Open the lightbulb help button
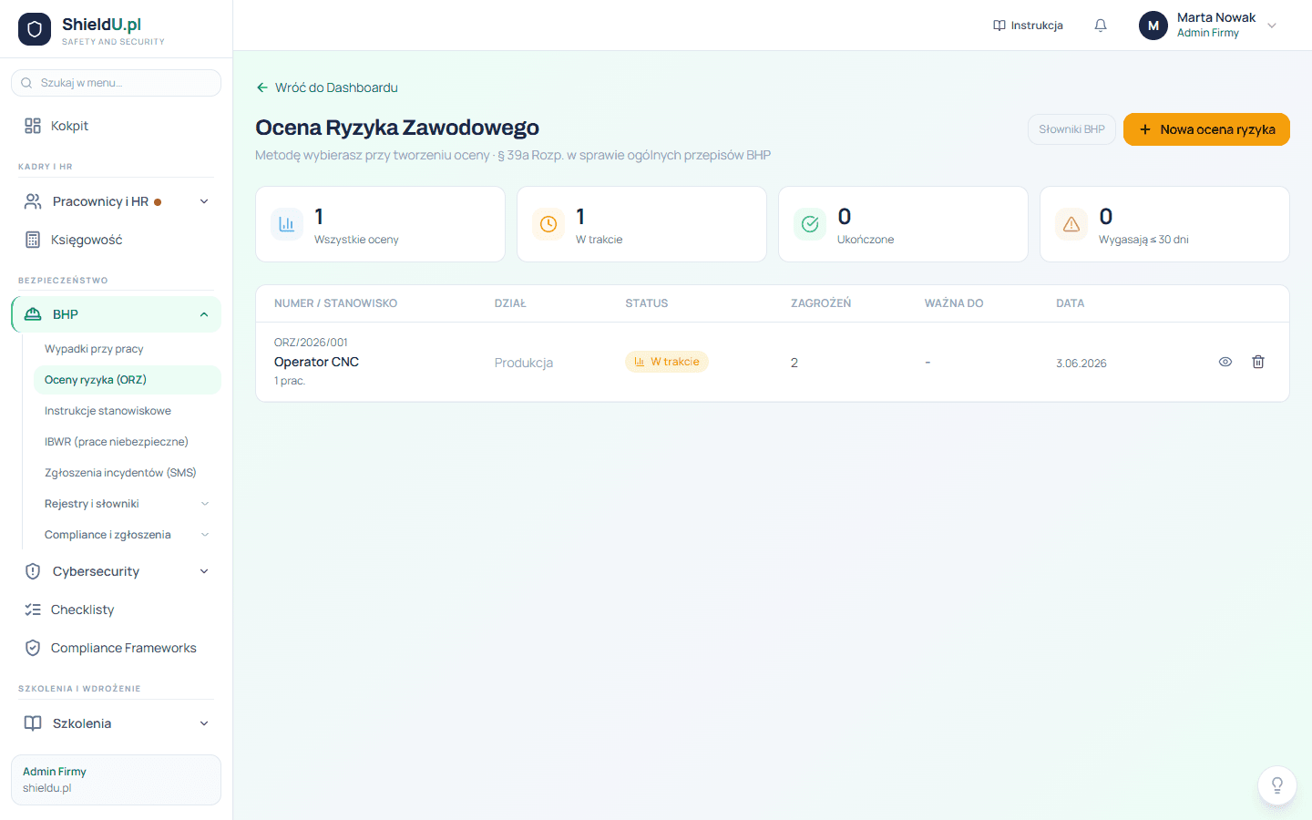Image resolution: width=1312 pixels, height=820 pixels. [x=1277, y=785]
